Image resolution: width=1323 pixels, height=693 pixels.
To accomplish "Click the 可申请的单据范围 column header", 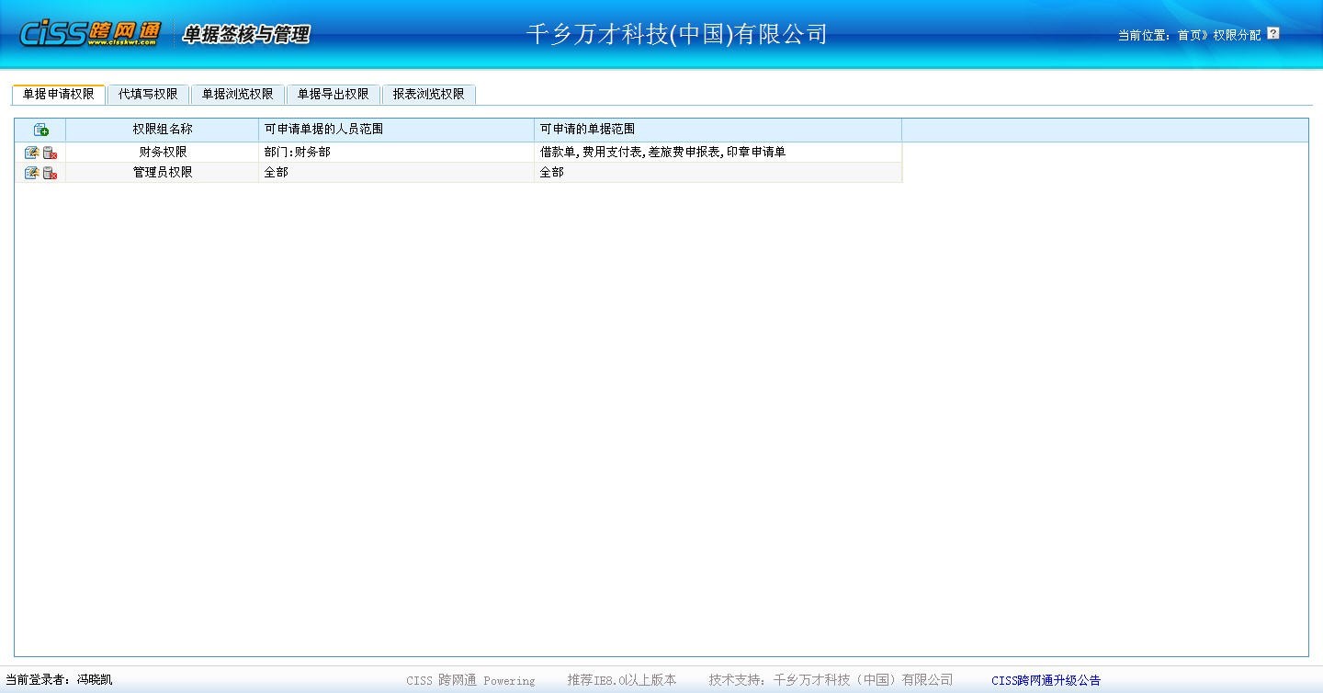I will pyautogui.click(x=587, y=130).
